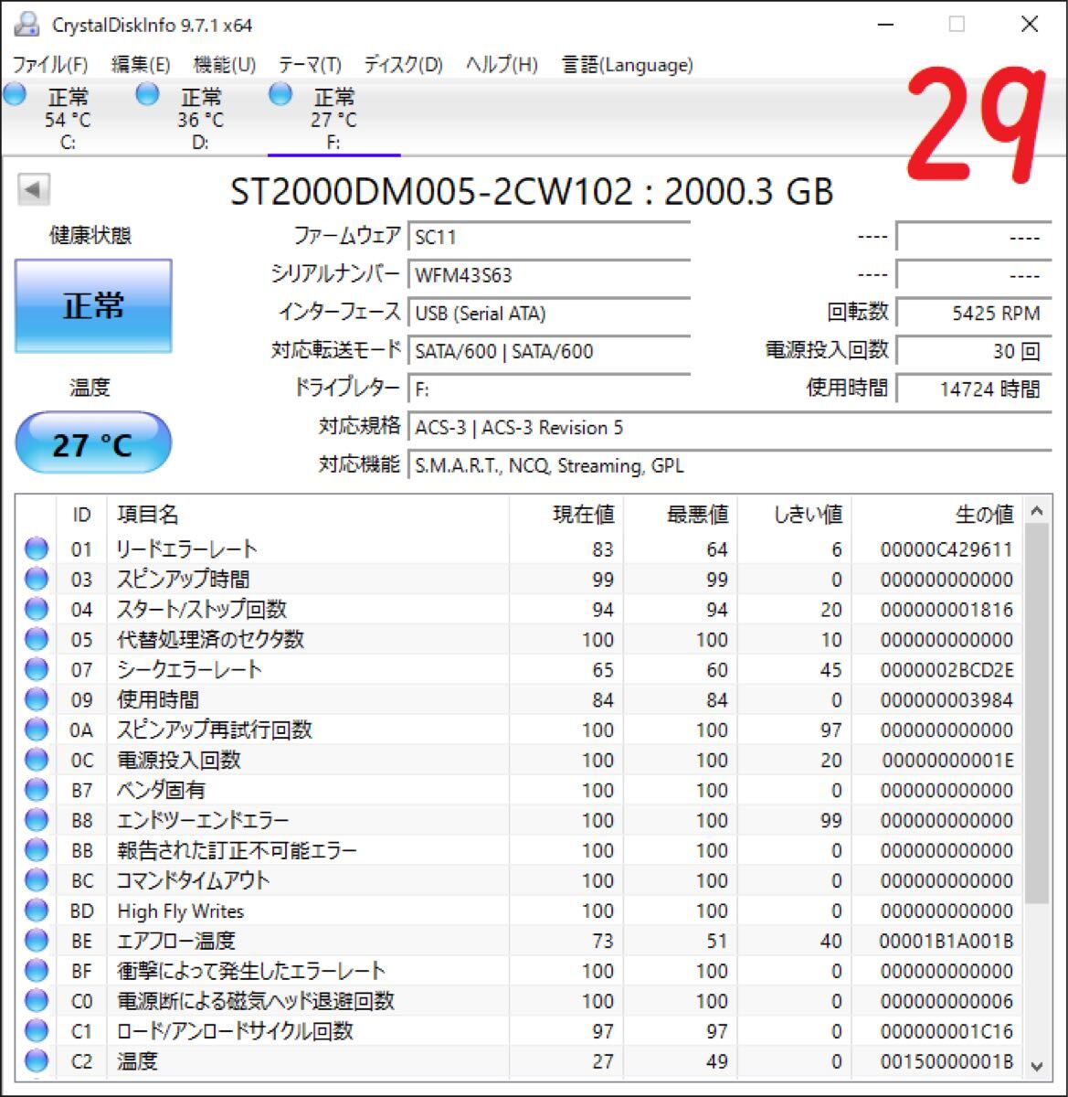Click raw value 00001B1A001B
The height and width of the screenshot is (1097, 1068).
pos(946,942)
